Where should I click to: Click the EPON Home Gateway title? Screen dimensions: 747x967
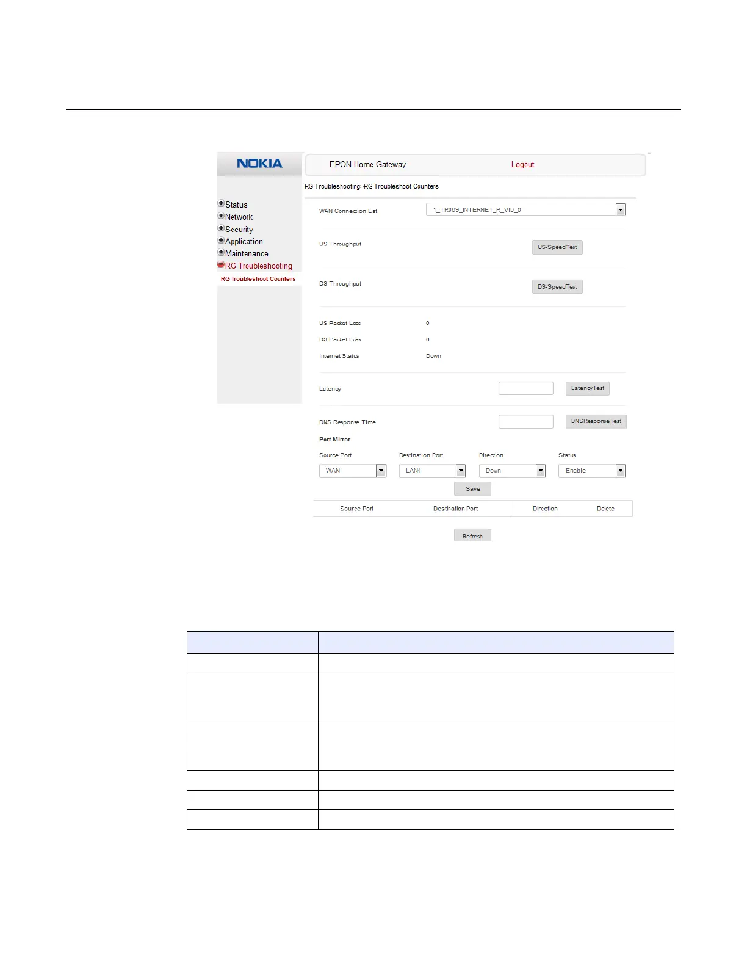(367, 165)
